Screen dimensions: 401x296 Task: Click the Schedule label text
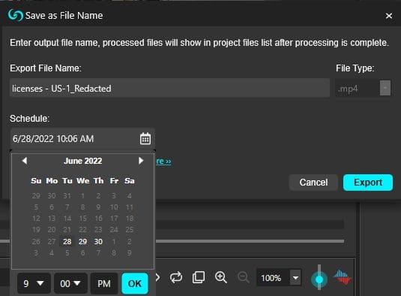tap(30, 119)
